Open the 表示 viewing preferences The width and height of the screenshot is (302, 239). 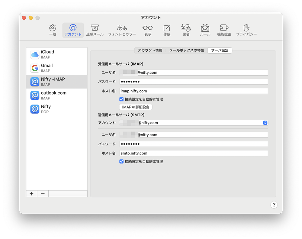148,30
